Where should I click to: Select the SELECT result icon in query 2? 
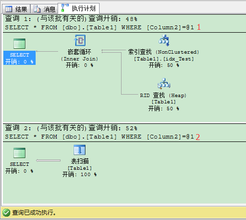(x=20, y=153)
